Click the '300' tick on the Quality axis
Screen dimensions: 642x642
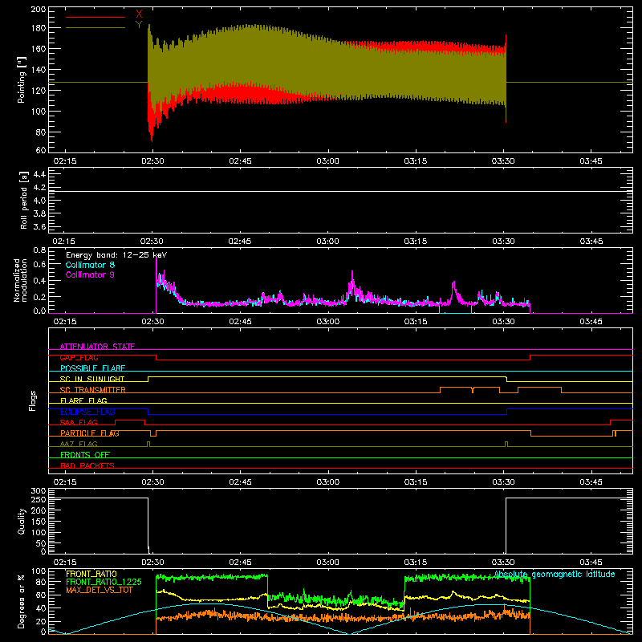(39, 491)
